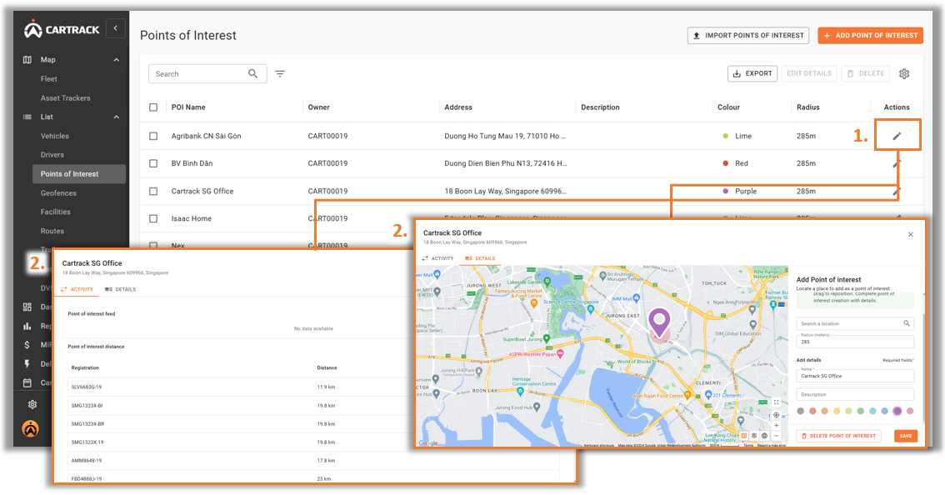Choose the purple colour swatch
Screen dimensions: 945x495
click(897, 411)
